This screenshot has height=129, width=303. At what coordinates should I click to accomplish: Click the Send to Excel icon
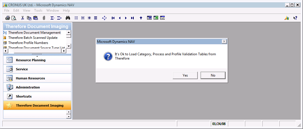pyautogui.click(x=156, y=18)
